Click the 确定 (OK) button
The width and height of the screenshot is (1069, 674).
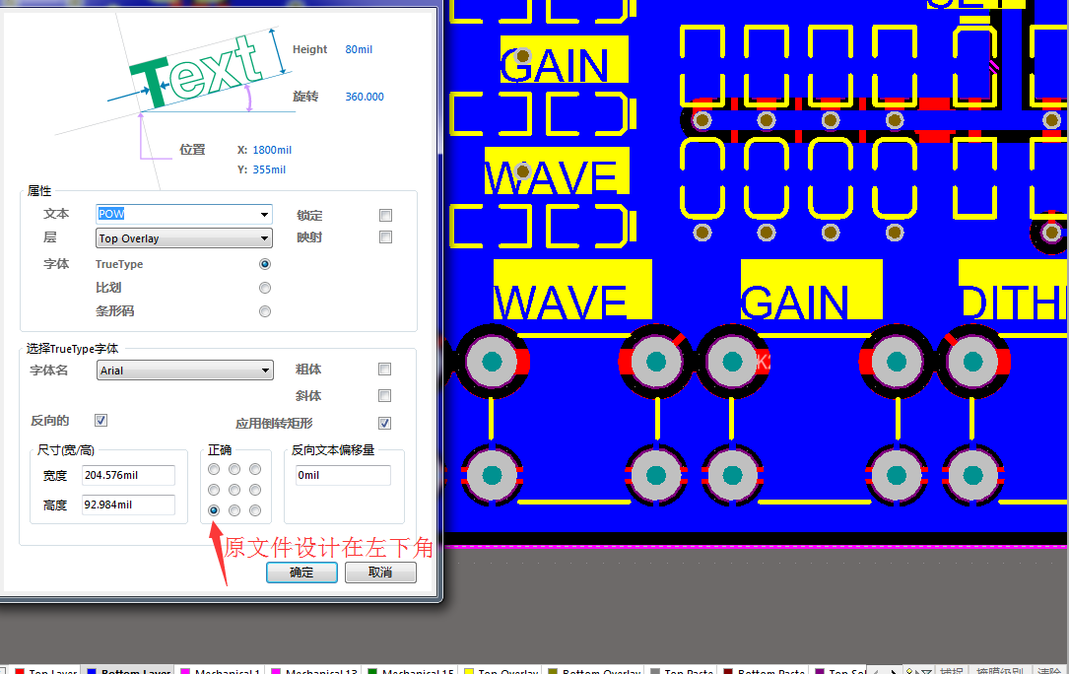[x=301, y=573]
